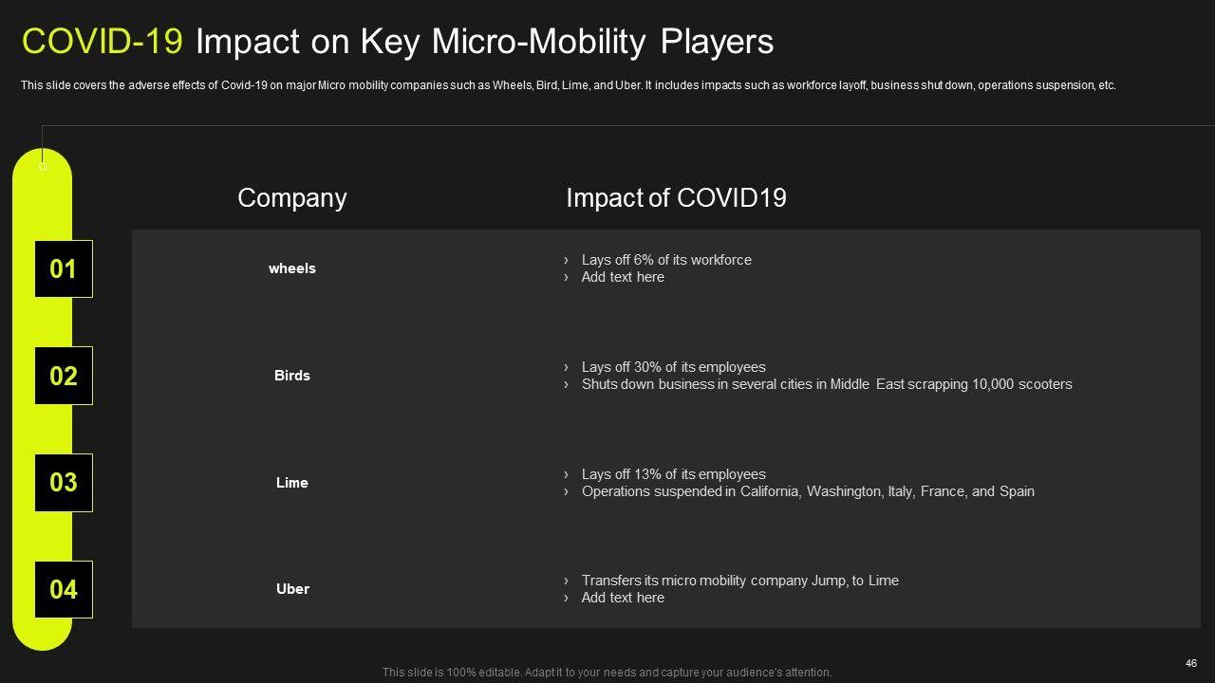Select the "Company" column header
Viewport: 1215px width, 683px height.
(x=291, y=197)
